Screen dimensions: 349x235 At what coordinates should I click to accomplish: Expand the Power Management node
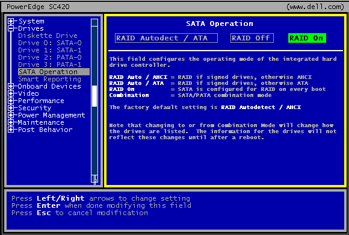click(11, 115)
